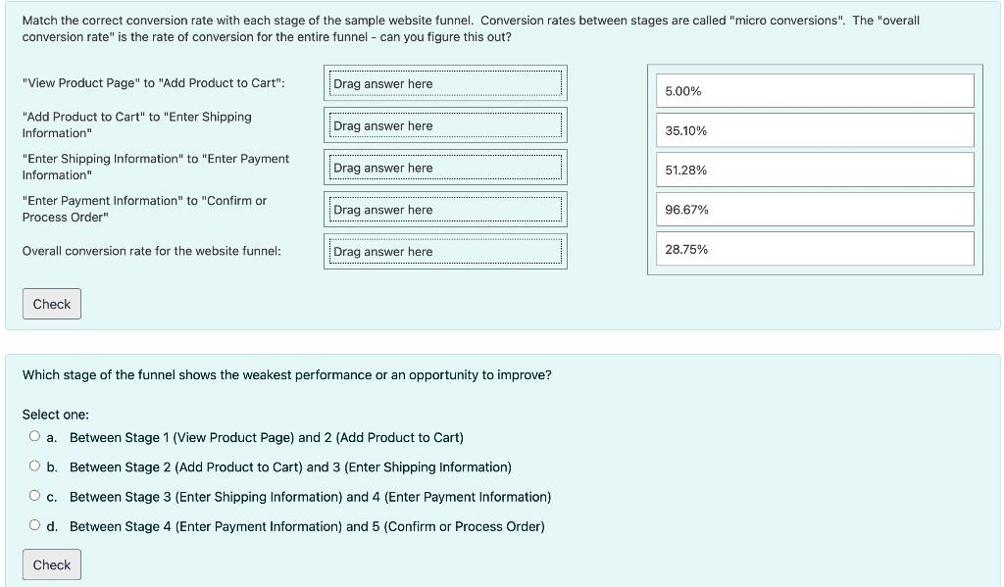The height and width of the screenshot is (587, 1004).
Task: Select radio option c for Stage 3 to 4
Action: click(x=33, y=496)
